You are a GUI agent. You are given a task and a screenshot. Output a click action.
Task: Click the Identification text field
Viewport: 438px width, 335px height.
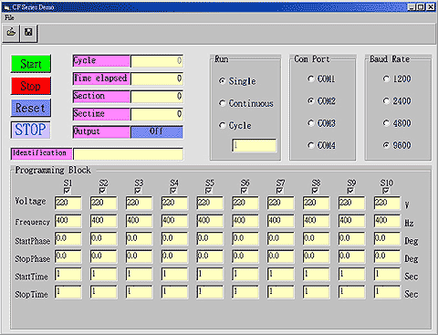[128, 154]
